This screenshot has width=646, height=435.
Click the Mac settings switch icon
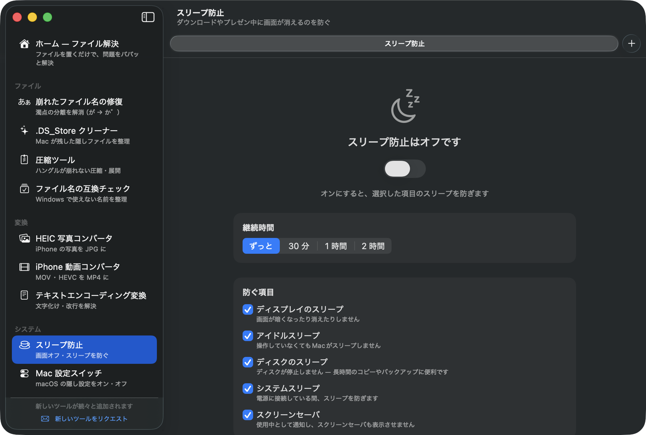[24, 373]
